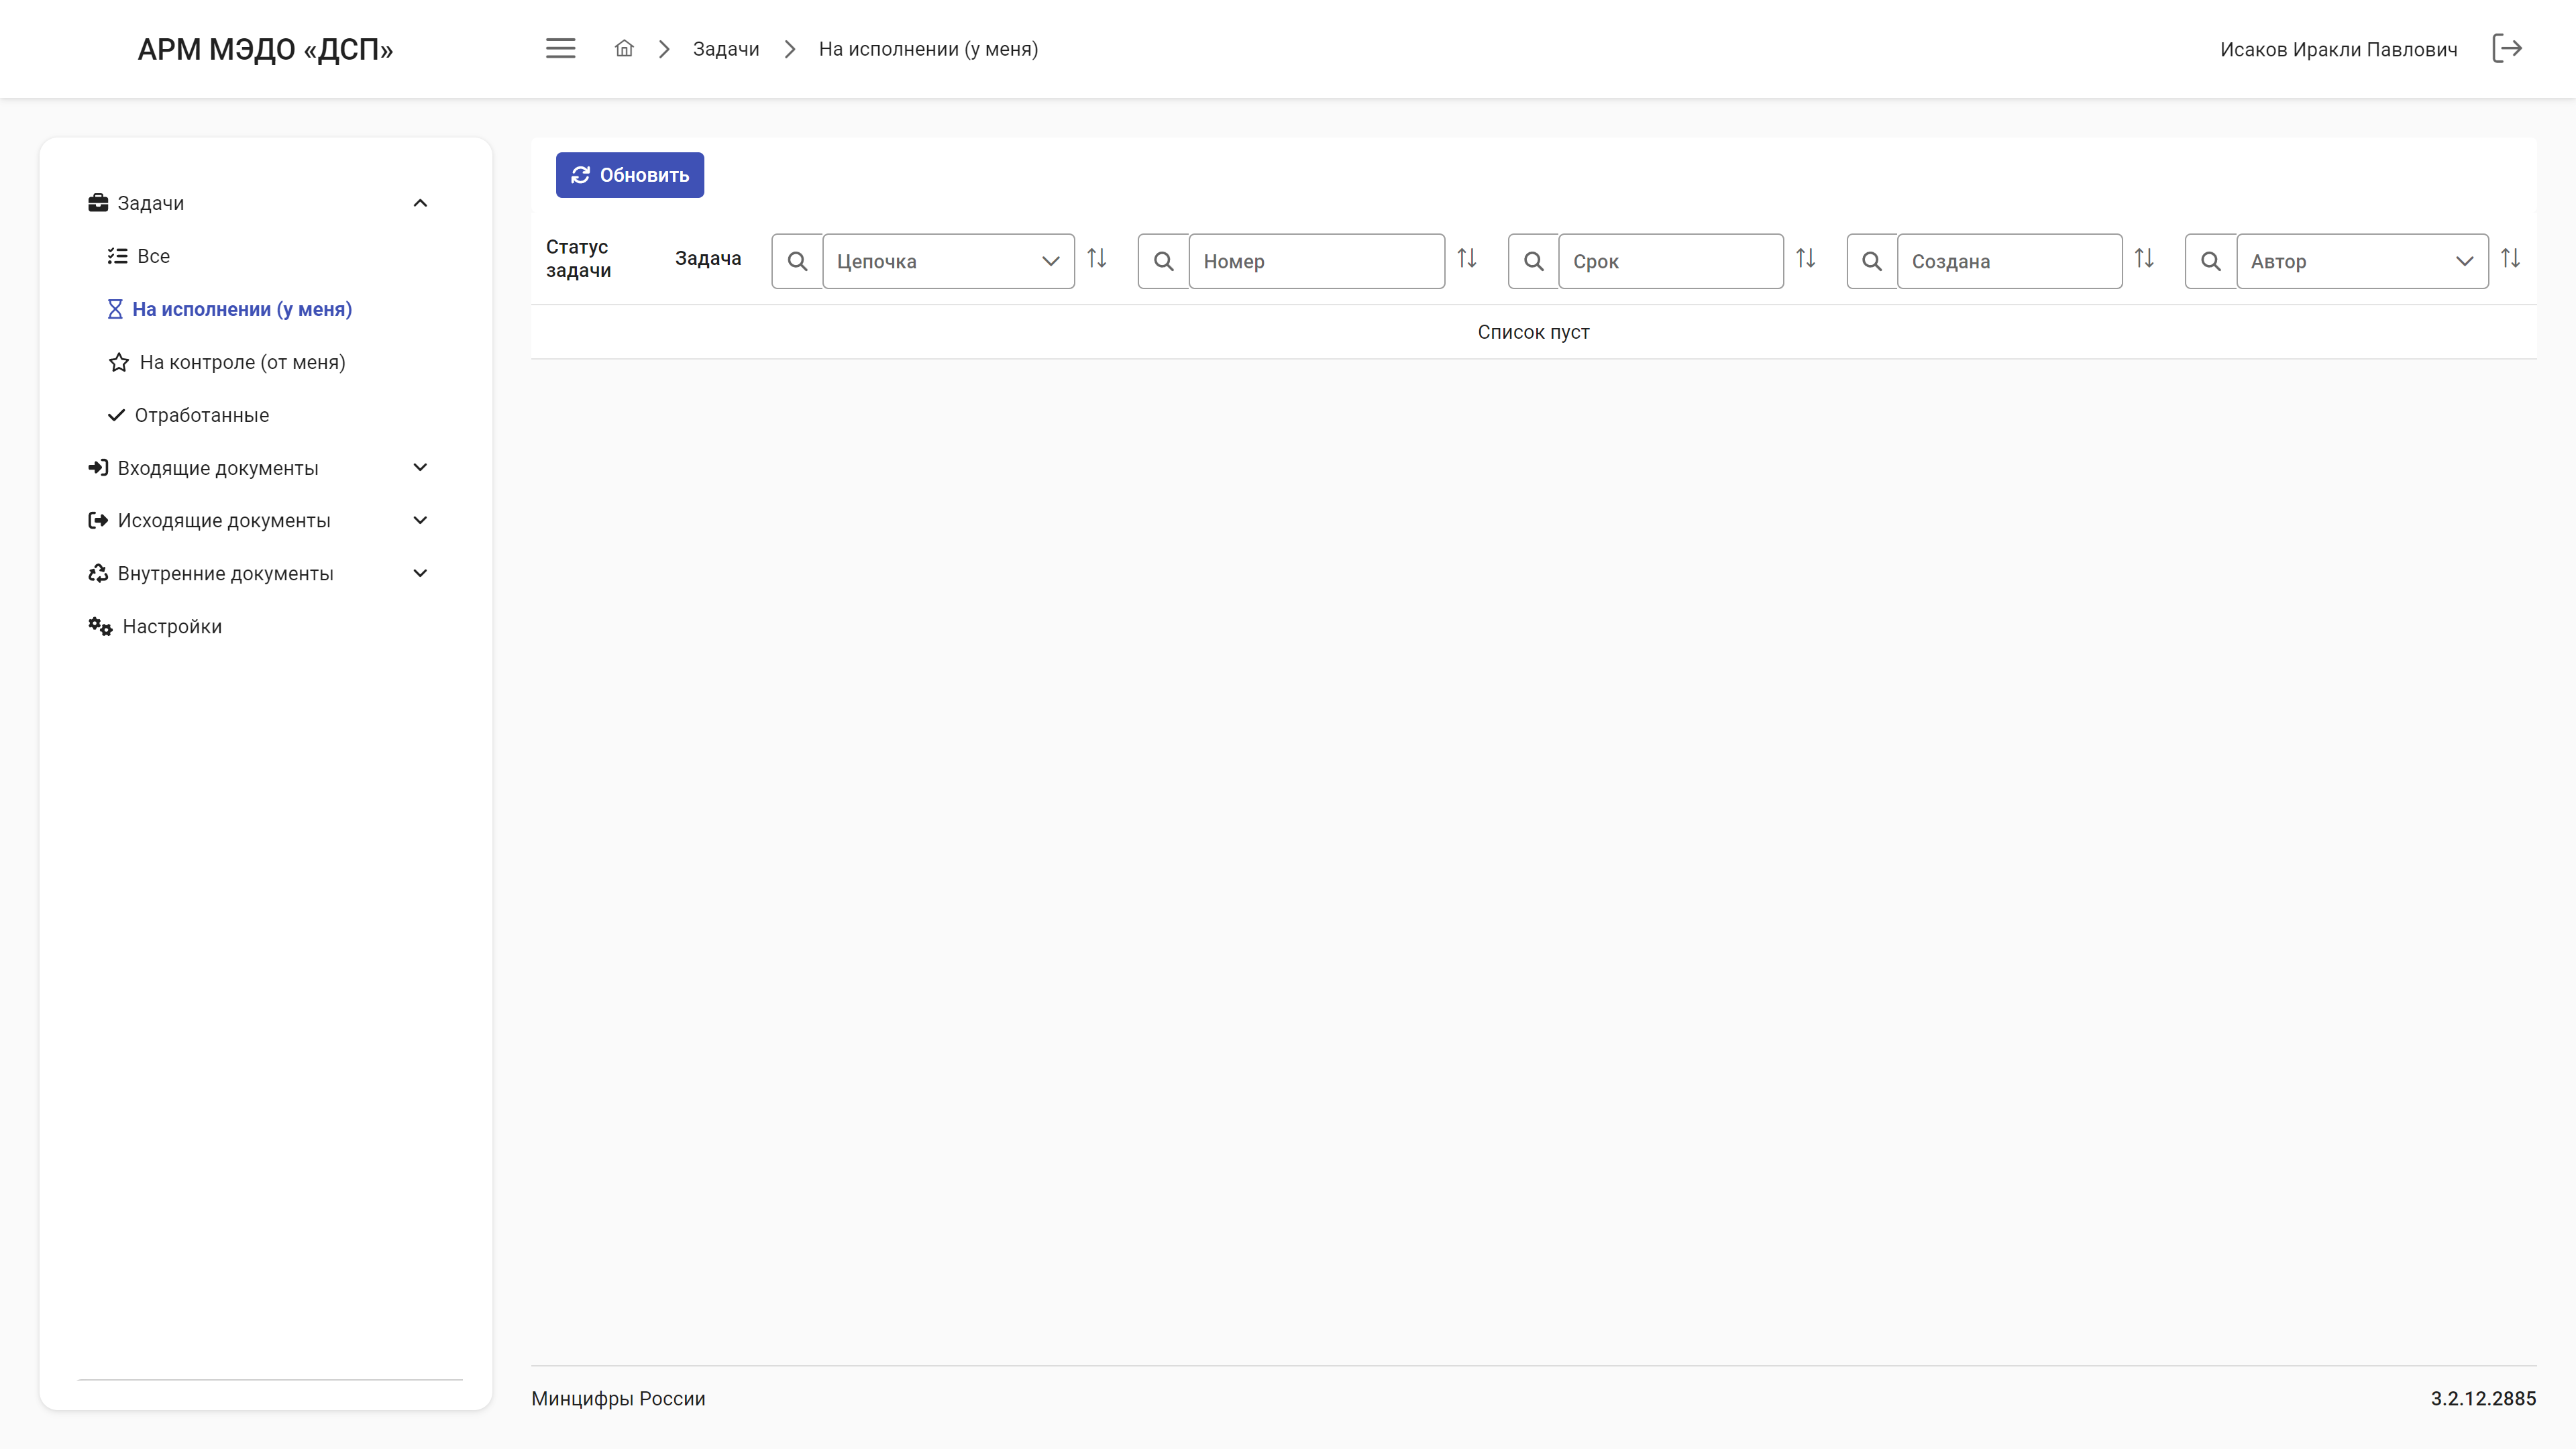Viewport: 2576px width, 1449px height.
Task: Click search icon beside Номер field
Action: [1163, 261]
